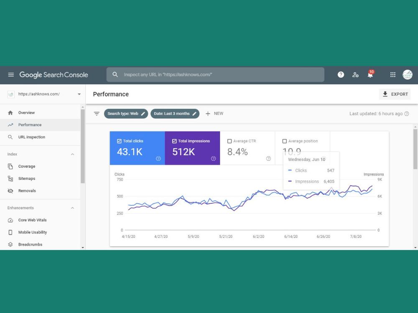Enable the Average CTR checkbox
This screenshot has height=313, width=418.
[229, 141]
